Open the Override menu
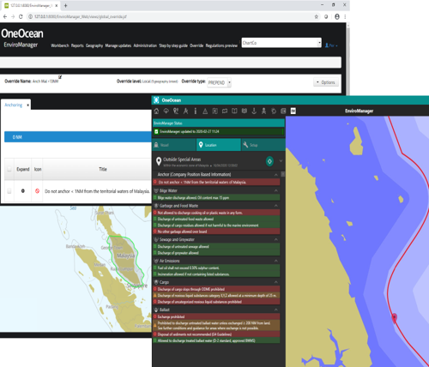429x367 pixels. click(x=196, y=45)
